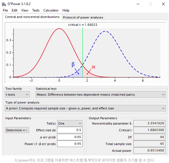Open the Calculator menu

pos(51,10)
